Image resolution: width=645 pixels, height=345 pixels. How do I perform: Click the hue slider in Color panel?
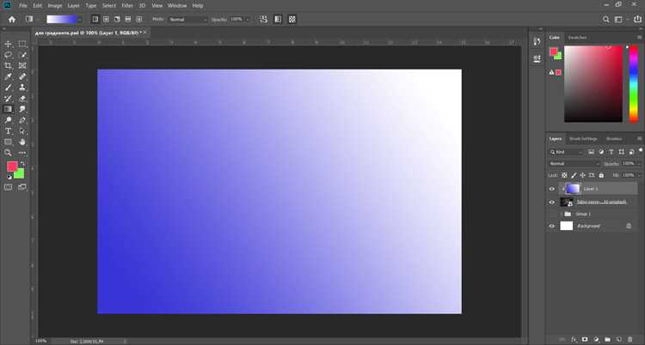(634, 84)
